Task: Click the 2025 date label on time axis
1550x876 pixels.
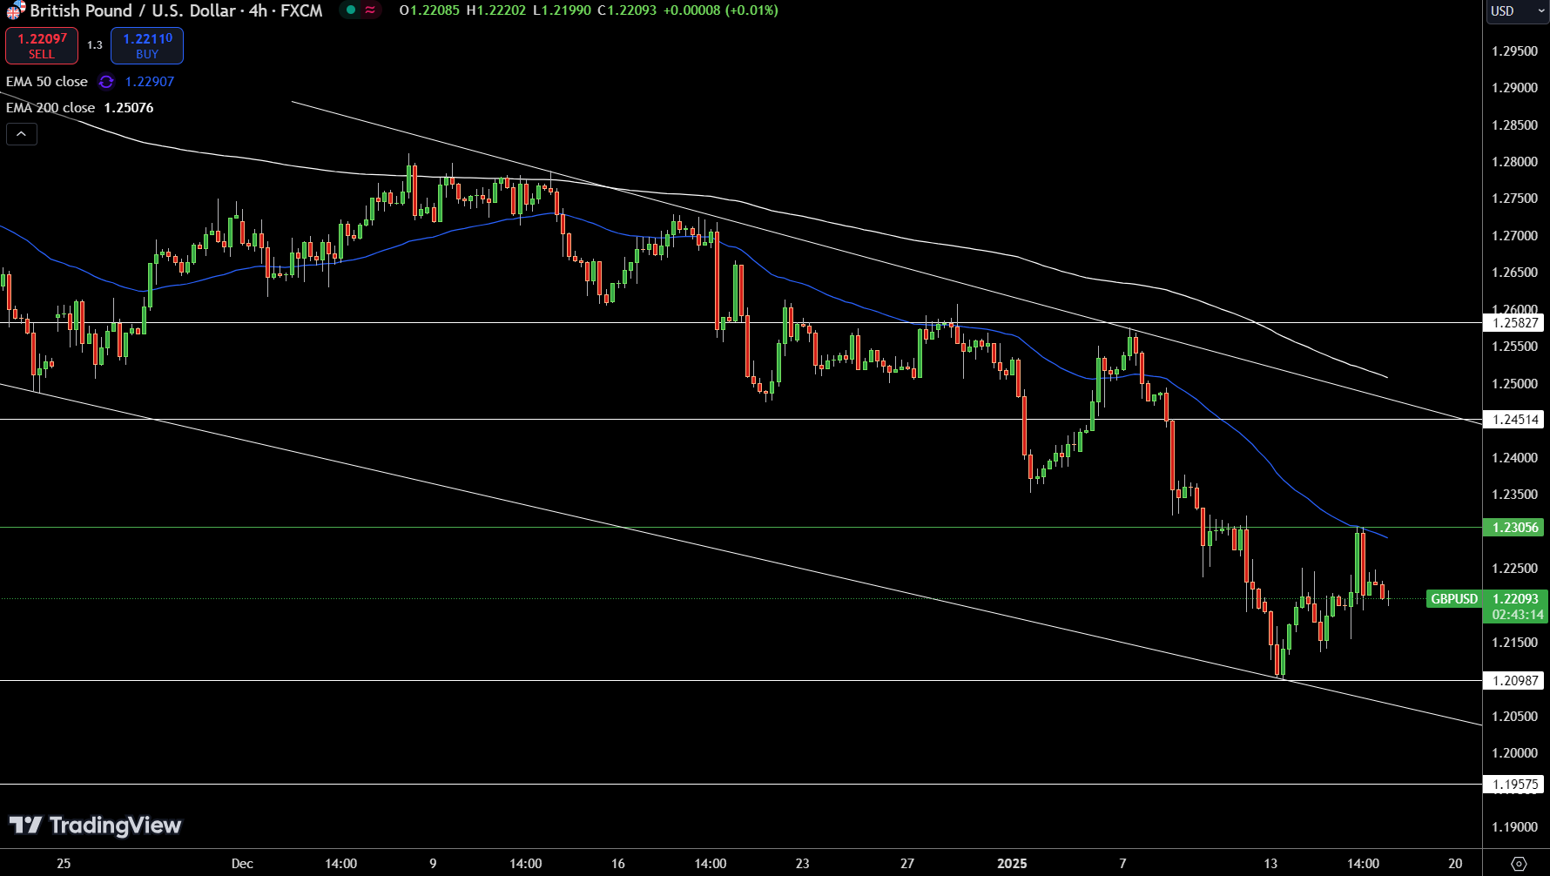Action: [x=1012, y=864]
